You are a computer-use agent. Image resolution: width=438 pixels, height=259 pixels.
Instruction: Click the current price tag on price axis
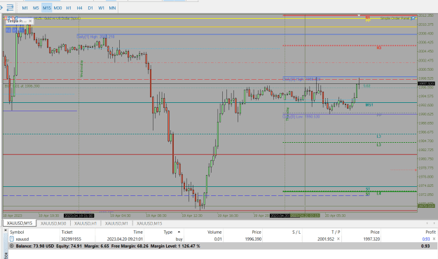pyautogui.click(x=427, y=84)
